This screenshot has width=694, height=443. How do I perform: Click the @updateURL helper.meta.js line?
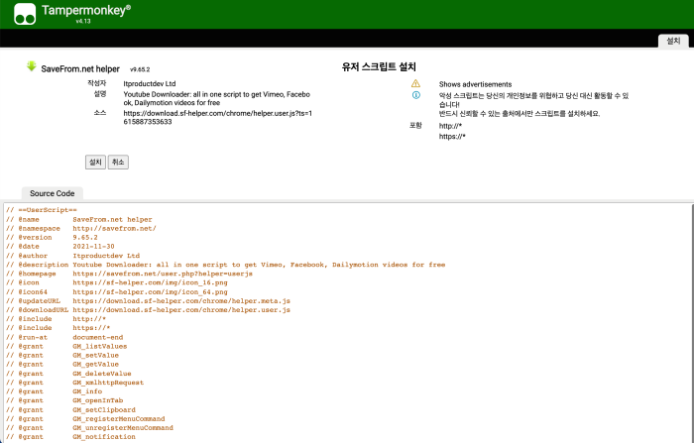(149, 301)
